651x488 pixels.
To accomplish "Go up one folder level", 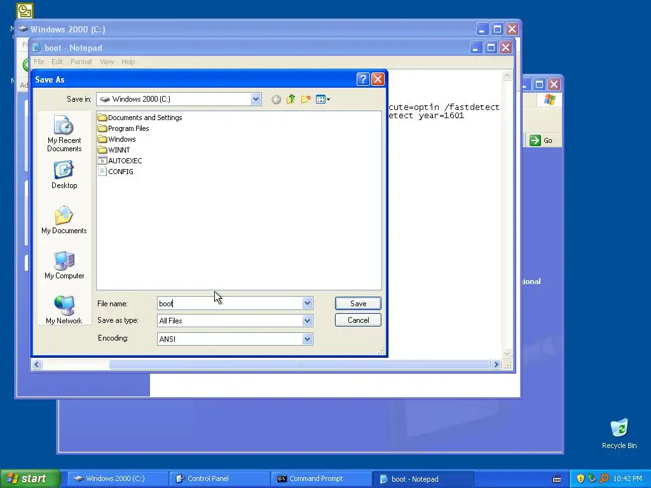I will (x=291, y=99).
